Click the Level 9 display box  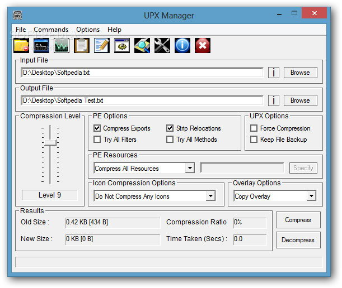tap(50, 195)
